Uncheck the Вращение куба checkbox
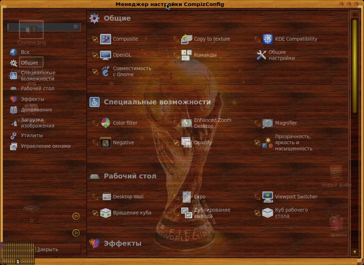 (x=95, y=213)
